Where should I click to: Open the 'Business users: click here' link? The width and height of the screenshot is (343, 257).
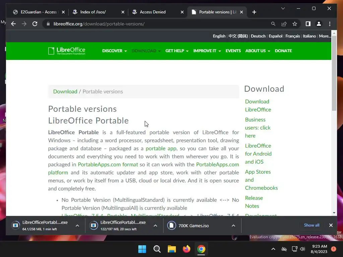point(258,127)
